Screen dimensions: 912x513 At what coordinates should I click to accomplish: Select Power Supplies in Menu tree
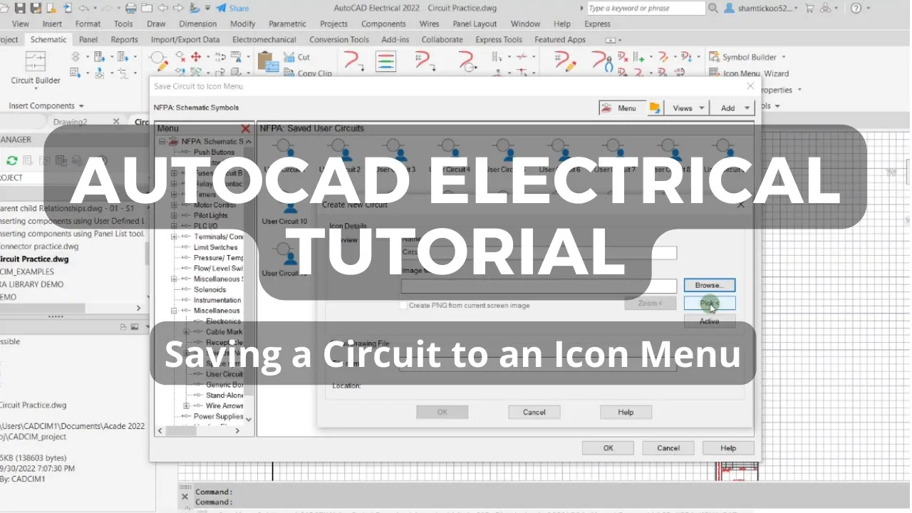218,416
